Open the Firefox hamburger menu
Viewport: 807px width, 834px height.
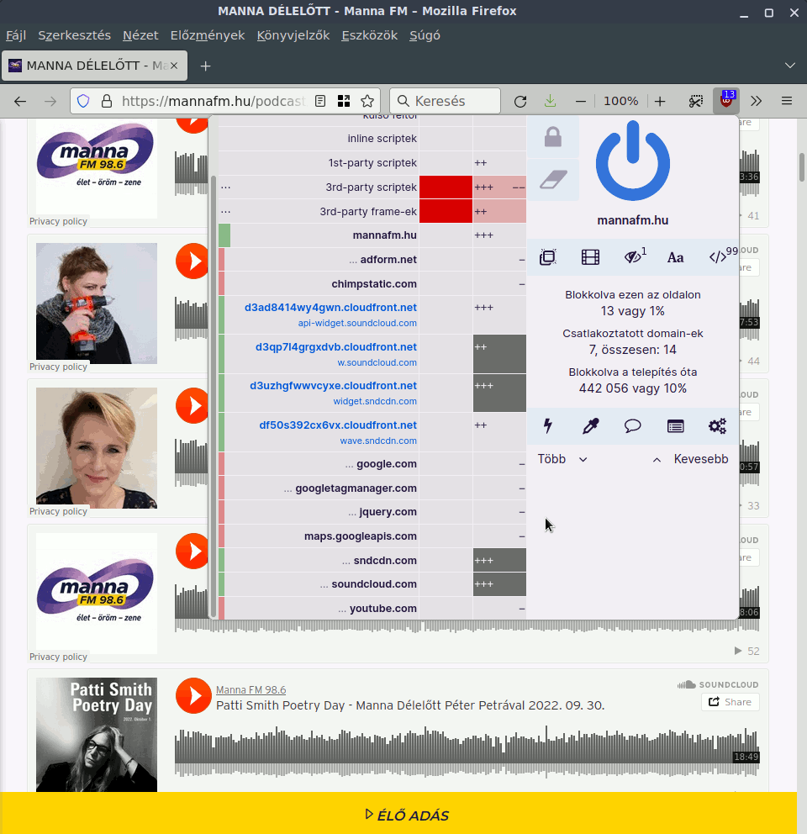tap(787, 101)
